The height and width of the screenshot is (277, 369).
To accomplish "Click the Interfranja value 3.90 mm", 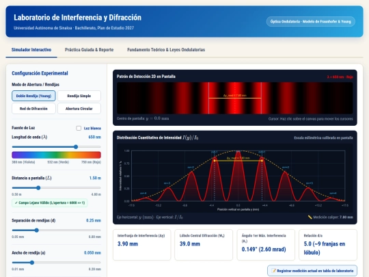I will click(x=128, y=243).
